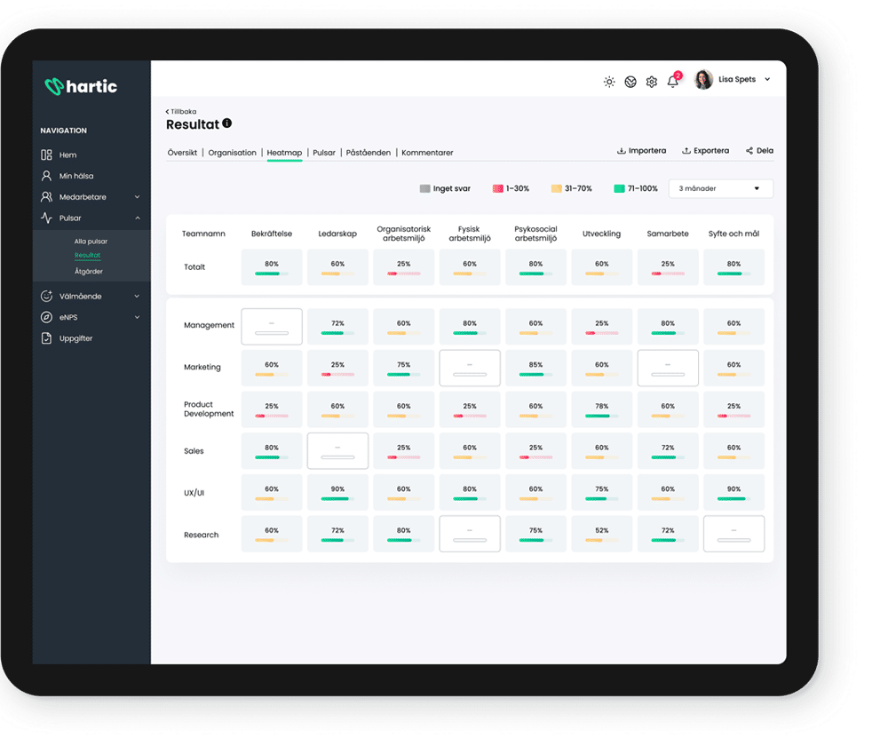Click Research empty Syfte och mål cell

(x=734, y=534)
